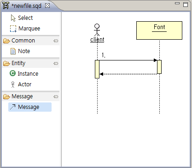Select the client label text
The width and height of the screenshot is (192, 168).
[97, 40]
